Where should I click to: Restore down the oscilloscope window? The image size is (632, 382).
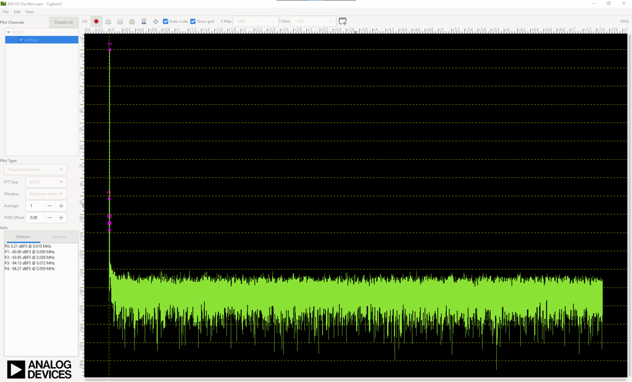tap(609, 4)
